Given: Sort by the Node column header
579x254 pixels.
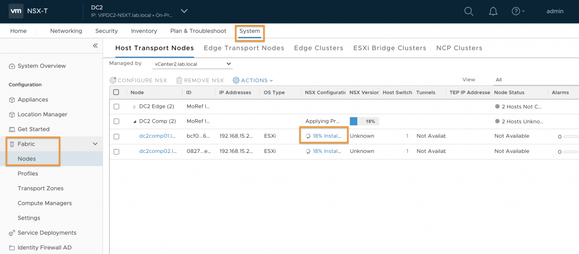Looking at the screenshot, I should 137,93.
